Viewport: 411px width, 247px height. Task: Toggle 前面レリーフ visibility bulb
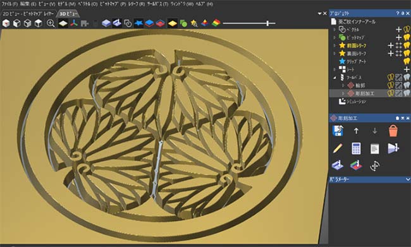[x=407, y=45]
